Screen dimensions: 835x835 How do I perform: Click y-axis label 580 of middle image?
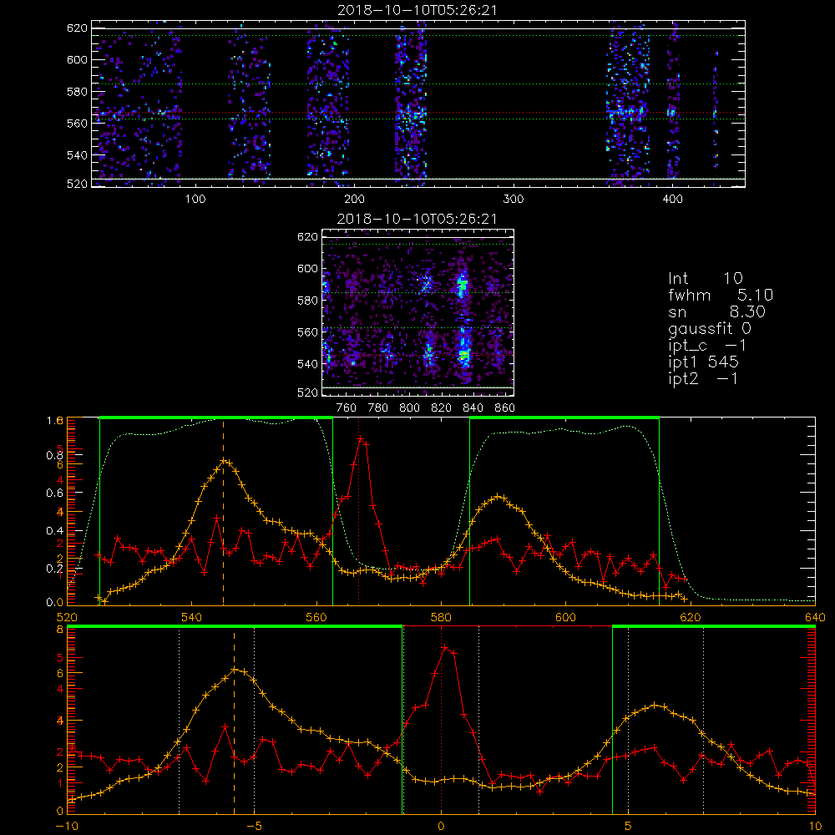click(307, 301)
